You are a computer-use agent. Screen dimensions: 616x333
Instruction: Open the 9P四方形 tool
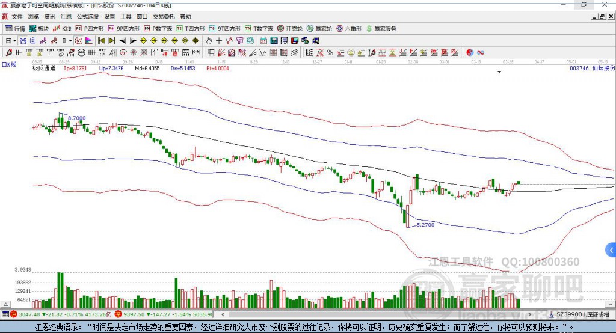tap(124, 29)
